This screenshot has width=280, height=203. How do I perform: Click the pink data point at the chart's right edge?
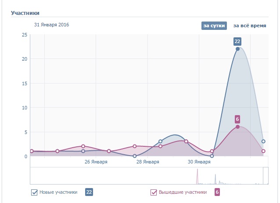[263, 151]
